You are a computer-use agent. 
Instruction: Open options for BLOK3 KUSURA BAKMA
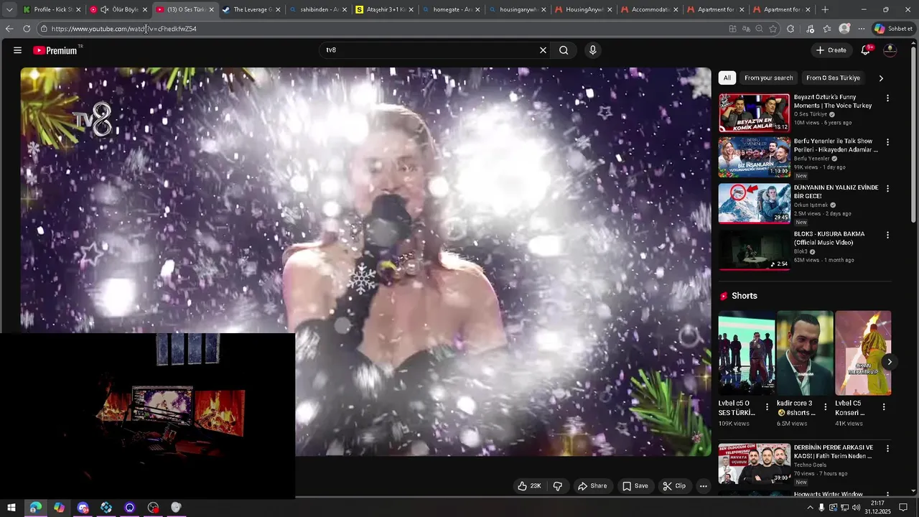click(x=887, y=235)
